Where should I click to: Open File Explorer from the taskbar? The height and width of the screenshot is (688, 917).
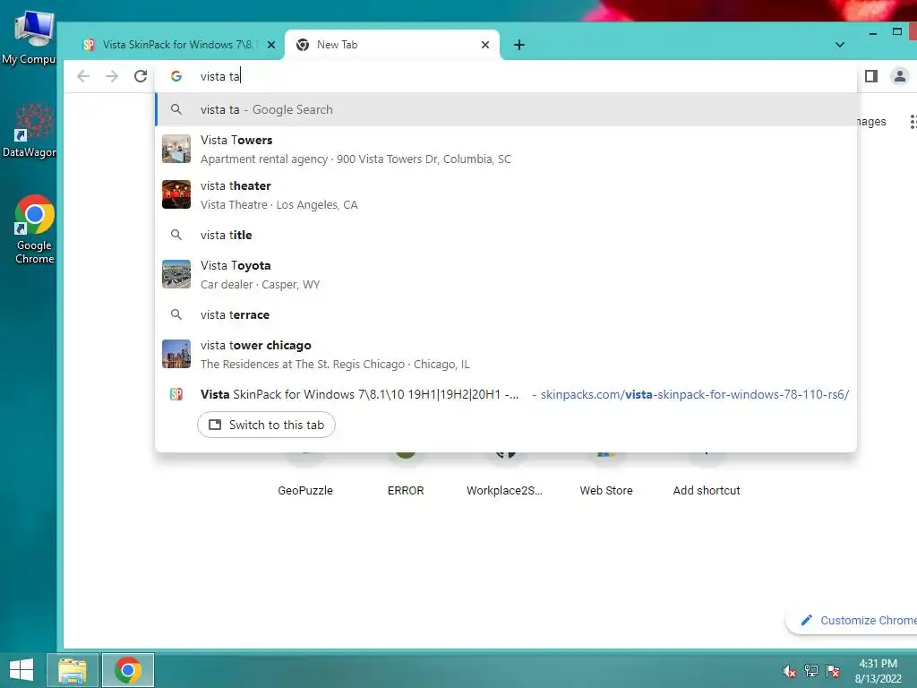[73, 670]
